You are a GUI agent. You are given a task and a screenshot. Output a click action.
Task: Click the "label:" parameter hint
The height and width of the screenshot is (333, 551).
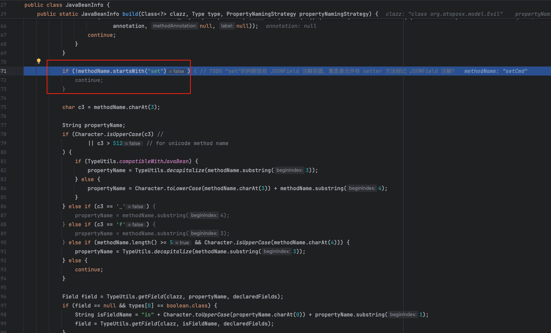pyautogui.click(x=227, y=26)
